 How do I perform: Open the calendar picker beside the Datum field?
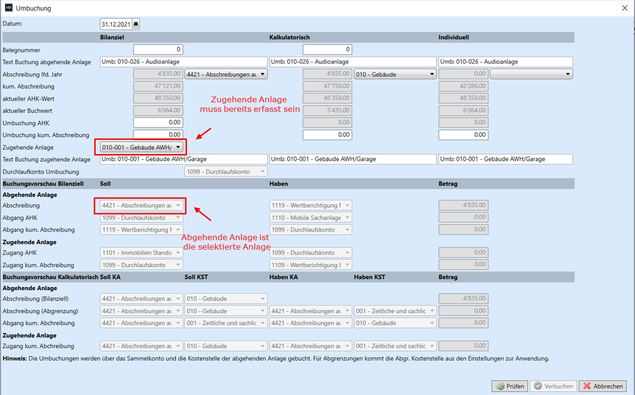pos(136,24)
